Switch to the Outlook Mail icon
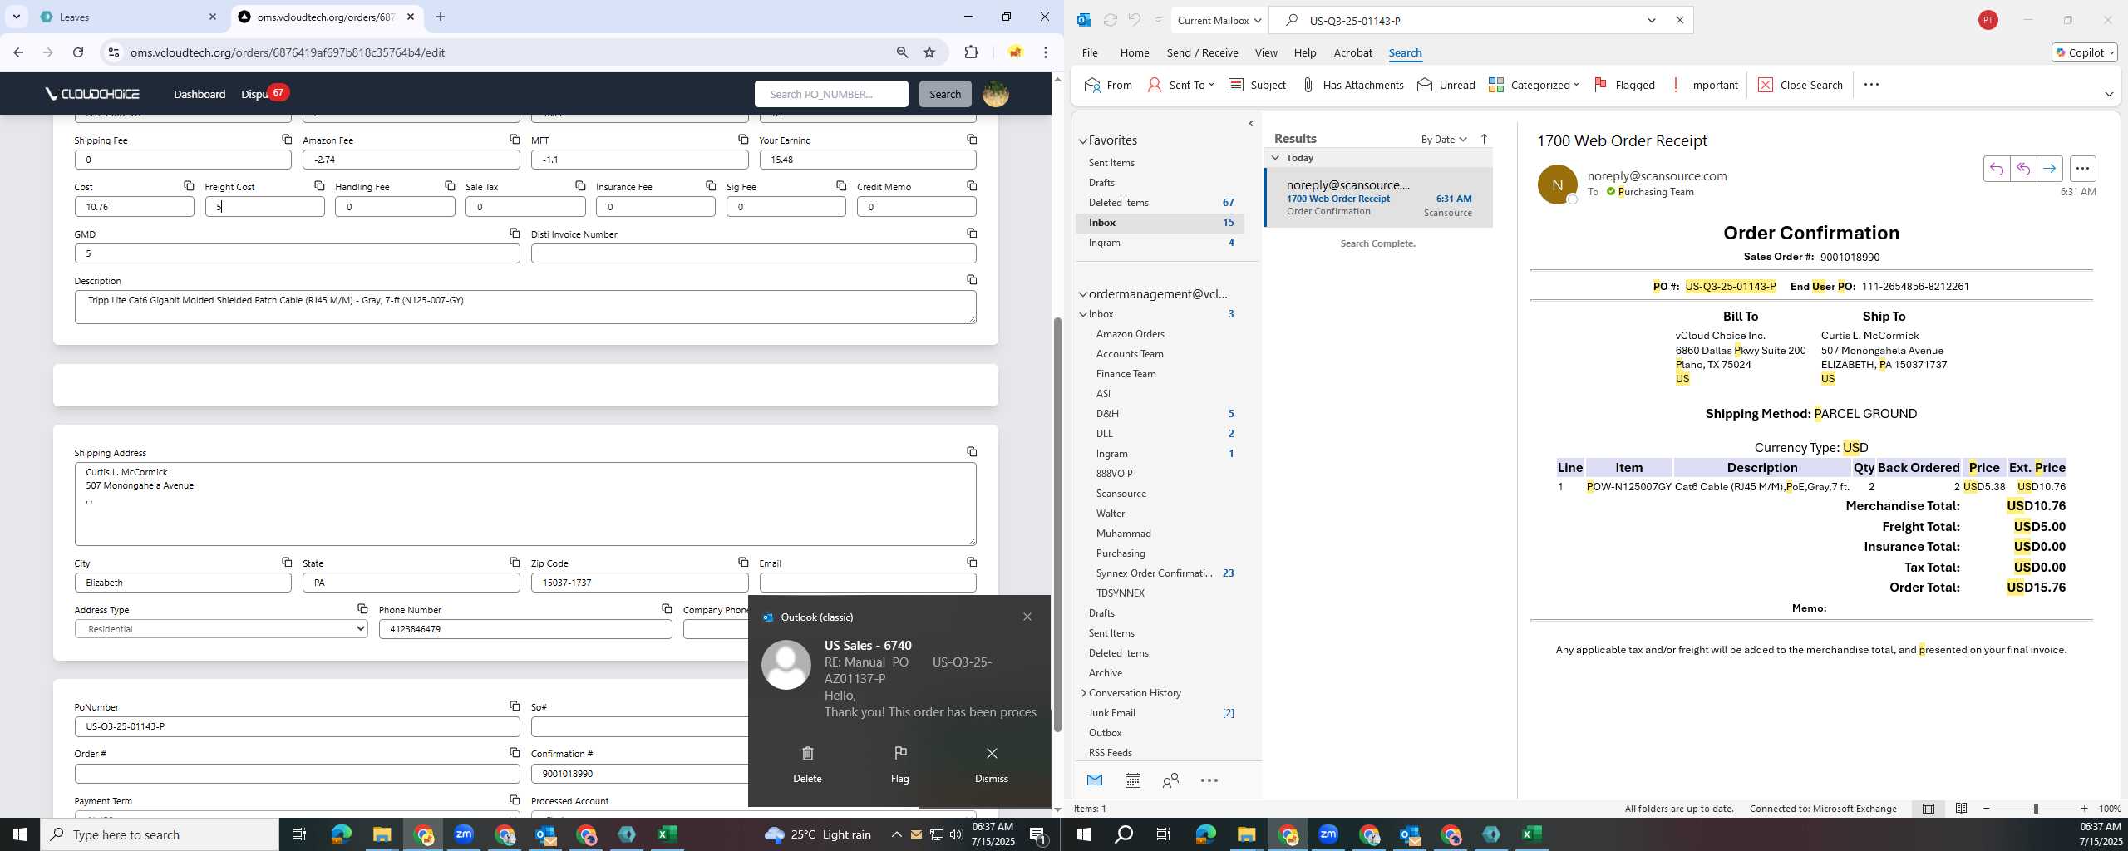Screen dimensions: 2128x851 point(1094,780)
